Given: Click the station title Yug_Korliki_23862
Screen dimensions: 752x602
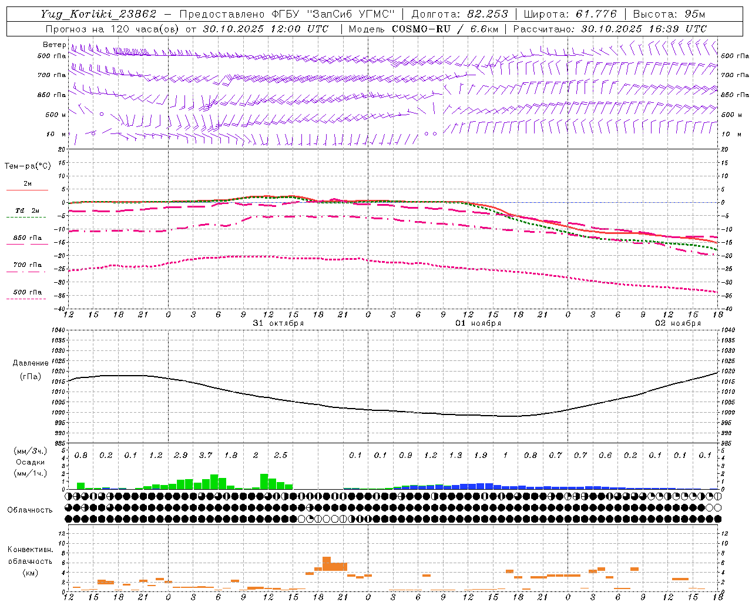Looking at the screenshot, I should pyautogui.click(x=98, y=14).
